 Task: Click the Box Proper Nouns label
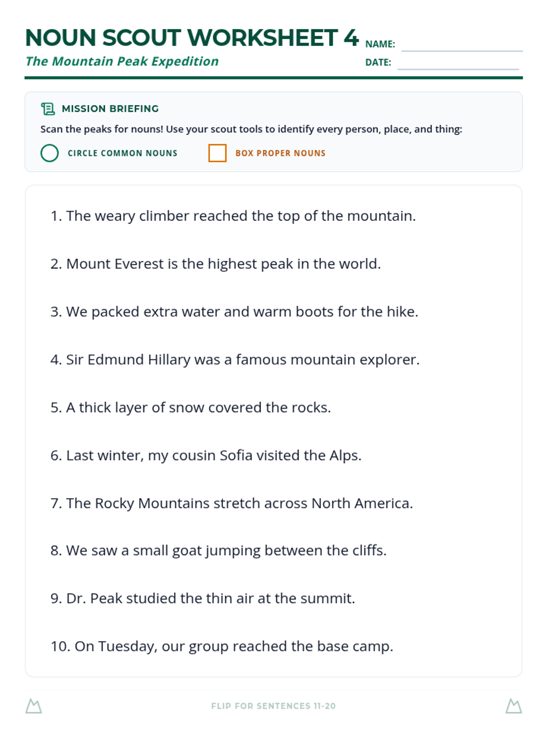pos(280,153)
